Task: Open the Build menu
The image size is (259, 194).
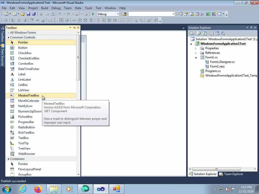Action: click(x=45, y=8)
